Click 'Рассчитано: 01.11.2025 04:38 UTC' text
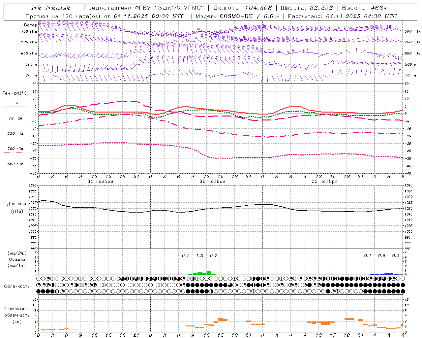Viewport: 422px width, 338px height. [x=342, y=16]
